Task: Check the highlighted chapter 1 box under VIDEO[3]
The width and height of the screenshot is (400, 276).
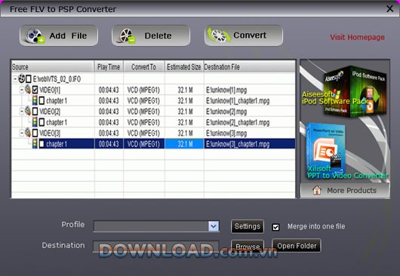Action: [42, 144]
